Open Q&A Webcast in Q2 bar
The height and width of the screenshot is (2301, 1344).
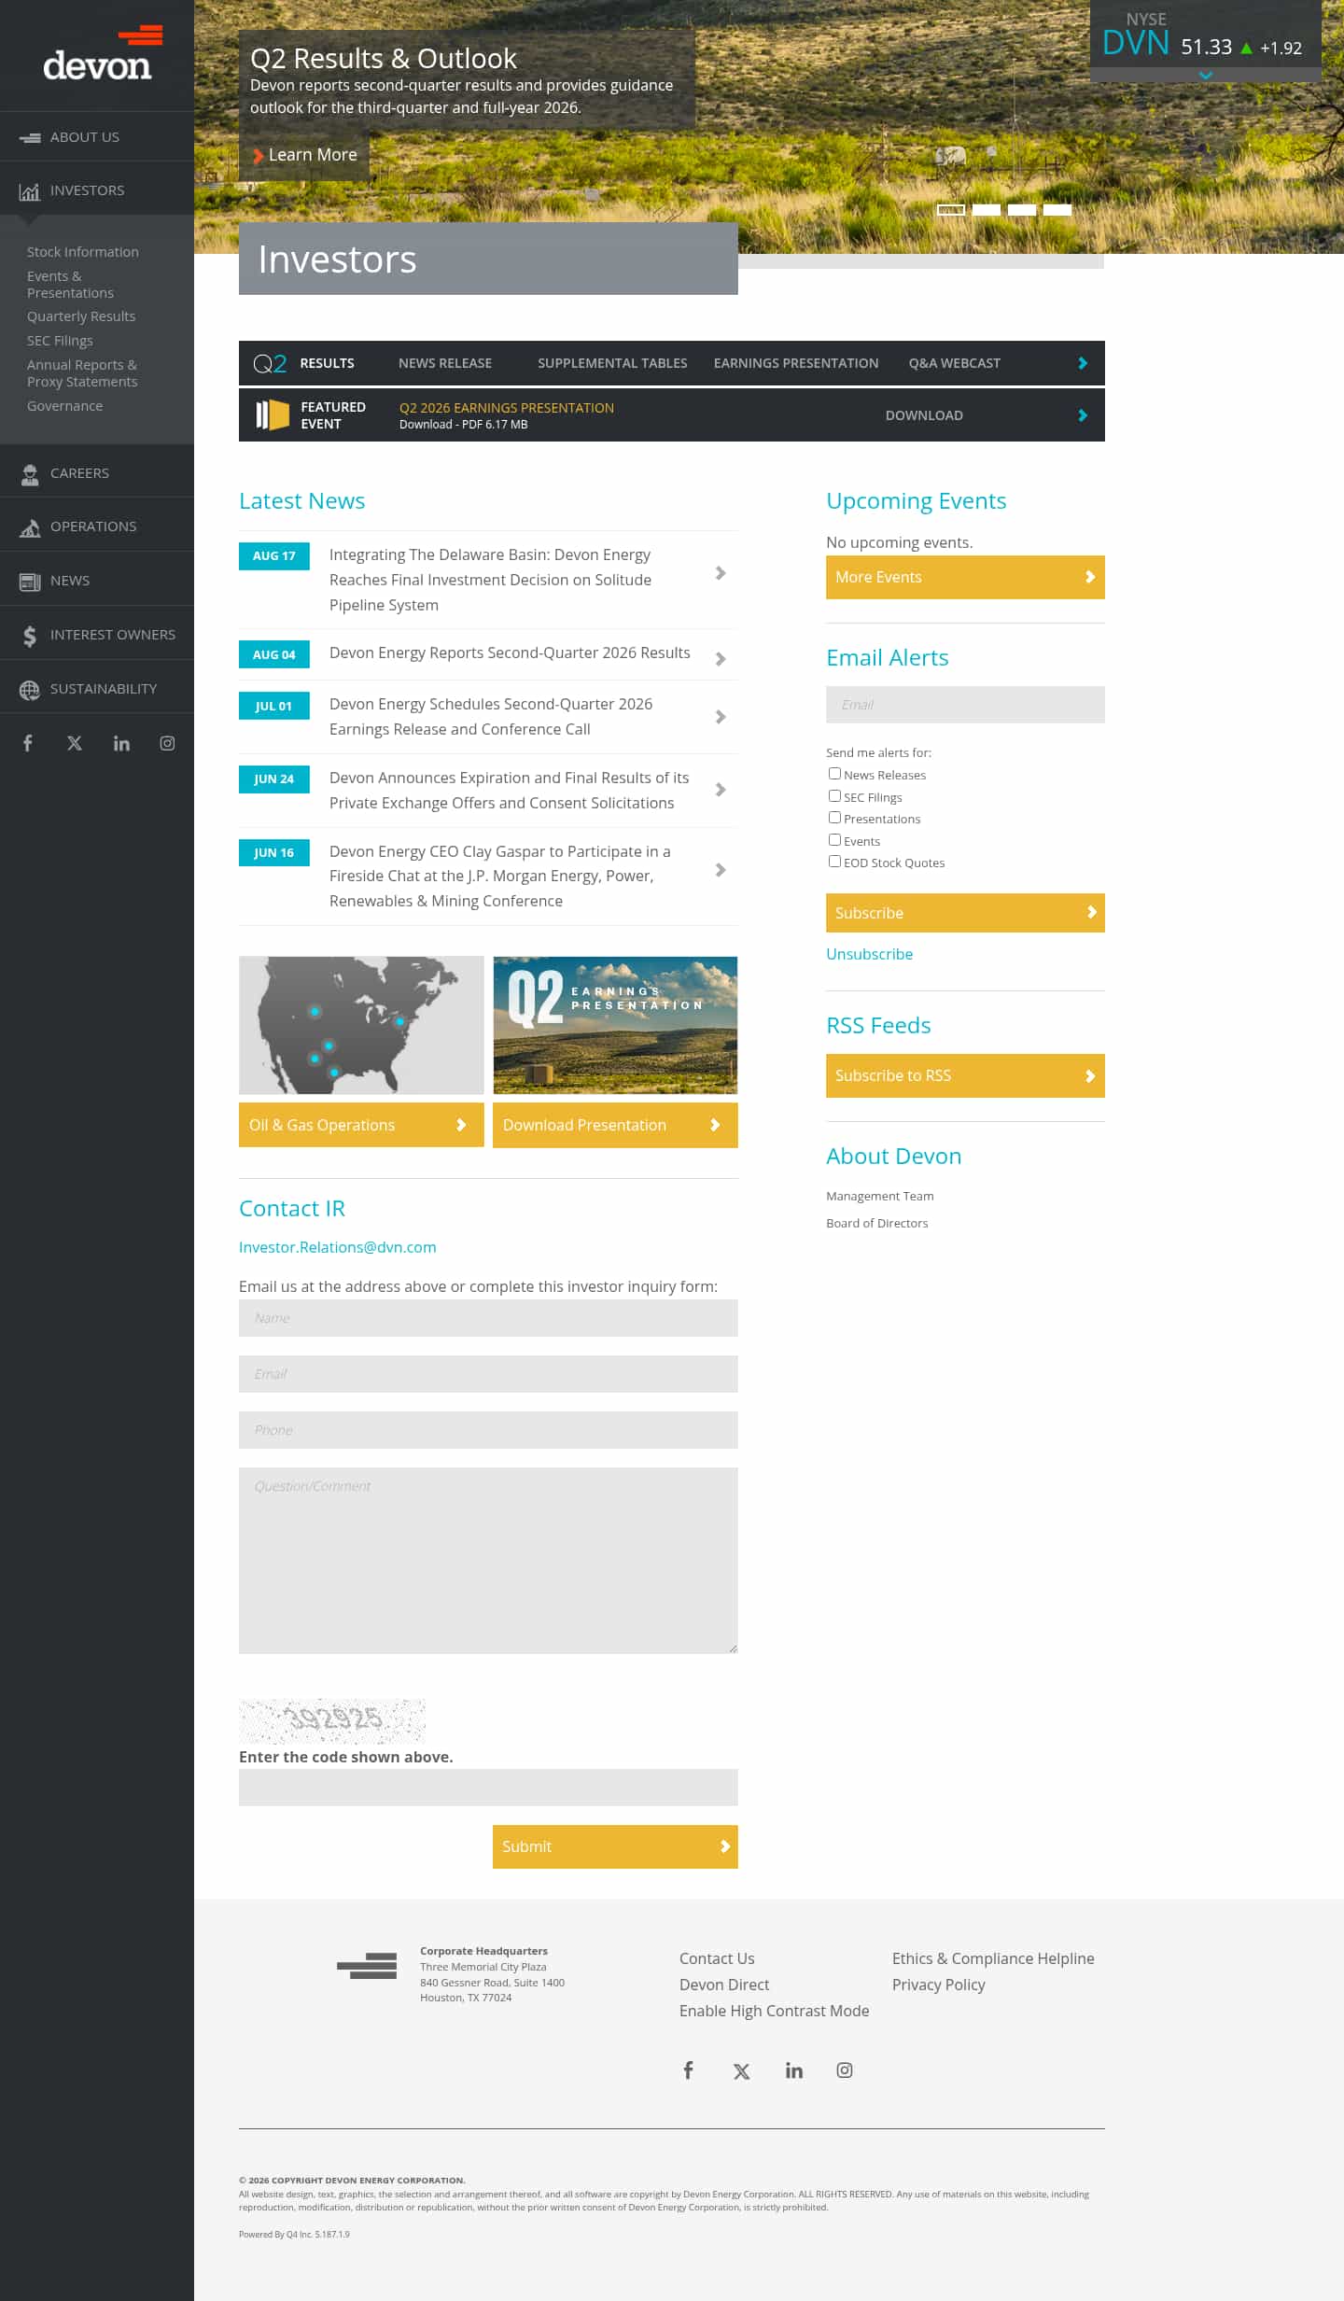[955, 363]
